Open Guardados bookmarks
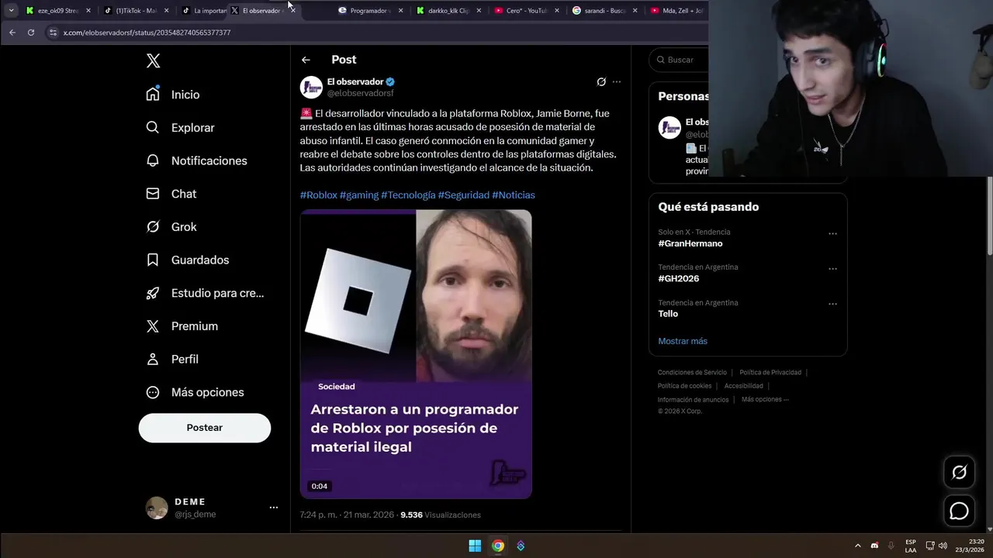The image size is (993, 558). [187, 260]
